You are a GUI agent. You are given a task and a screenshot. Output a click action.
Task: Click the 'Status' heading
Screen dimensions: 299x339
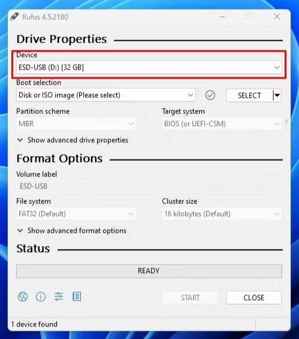pyautogui.click(x=33, y=248)
